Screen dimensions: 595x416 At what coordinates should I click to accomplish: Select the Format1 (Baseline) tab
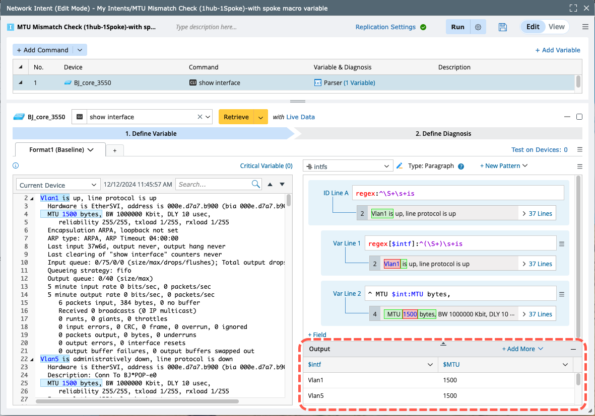[x=61, y=150]
